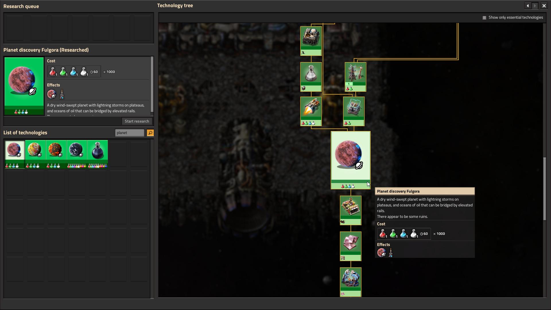Enable Show only essential technologies checkbox
551x310 pixels.
(x=484, y=18)
